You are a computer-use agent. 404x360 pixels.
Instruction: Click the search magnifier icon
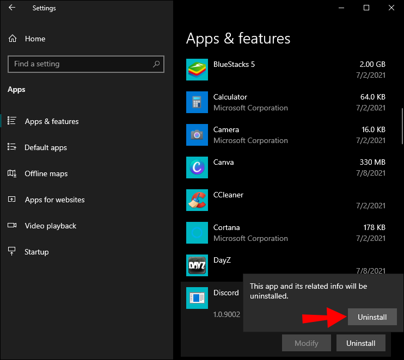click(156, 64)
